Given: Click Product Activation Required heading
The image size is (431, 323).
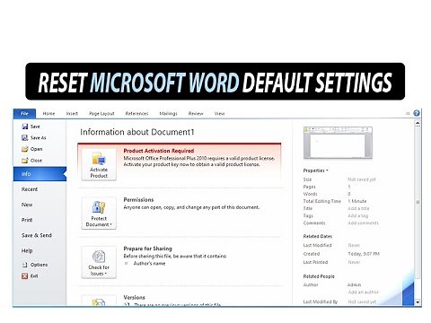Looking at the screenshot, I should pyautogui.click(x=159, y=151).
